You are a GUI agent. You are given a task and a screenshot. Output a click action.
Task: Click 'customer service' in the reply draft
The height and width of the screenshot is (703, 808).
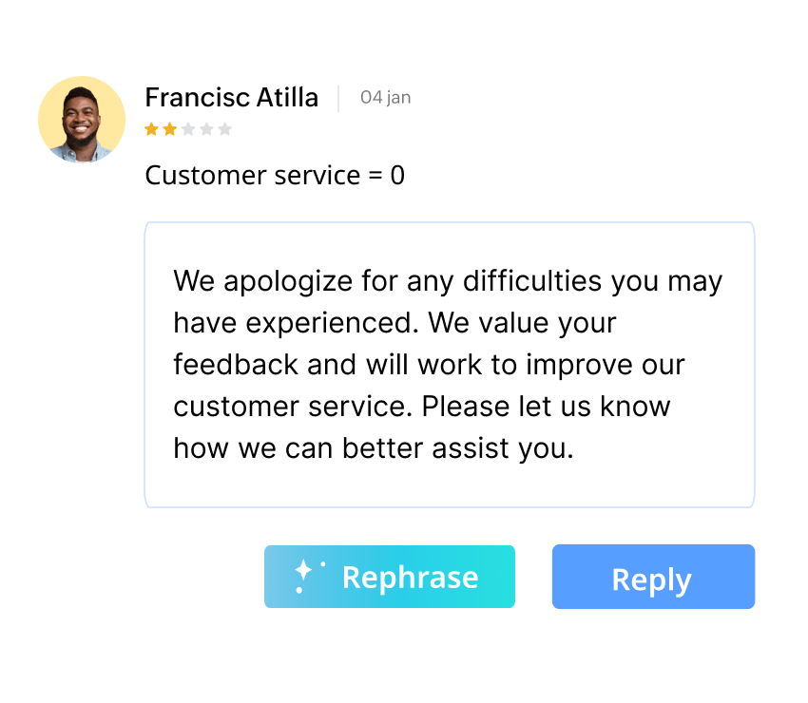click(x=293, y=407)
